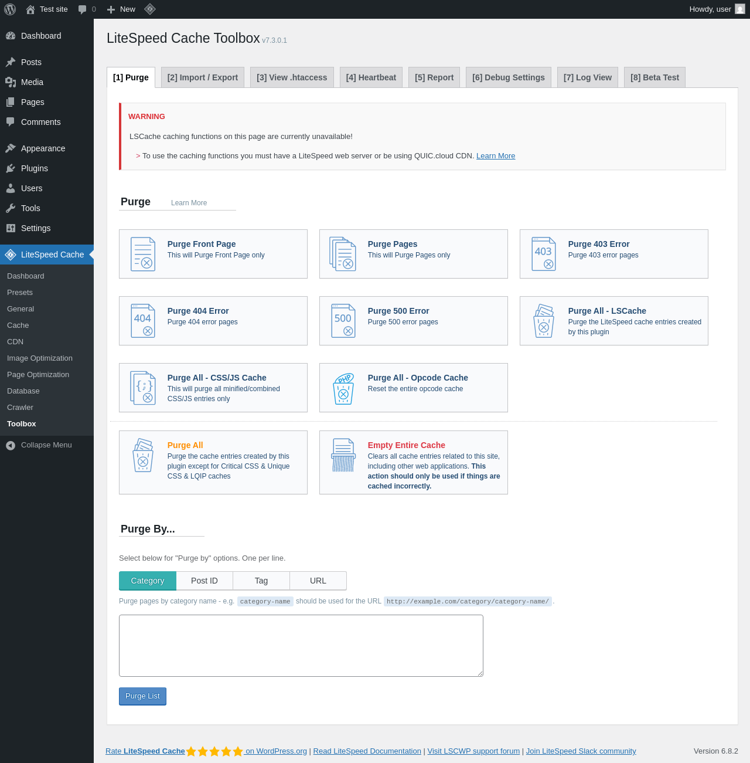This screenshot has height=763, width=750.
Task: Open the WordPress logo menu
Action: (x=10, y=9)
